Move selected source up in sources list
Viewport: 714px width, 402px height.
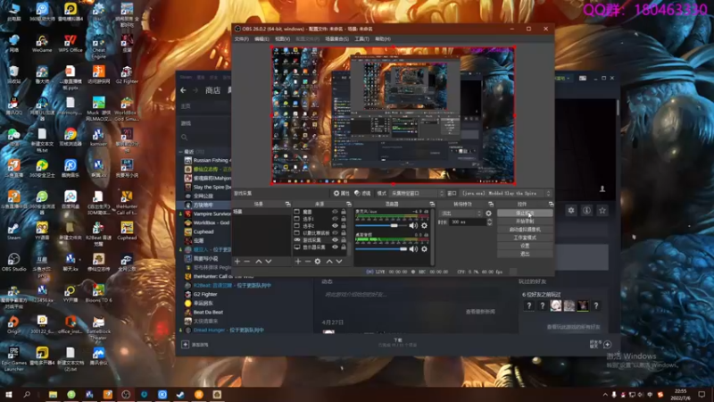[328, 261]
